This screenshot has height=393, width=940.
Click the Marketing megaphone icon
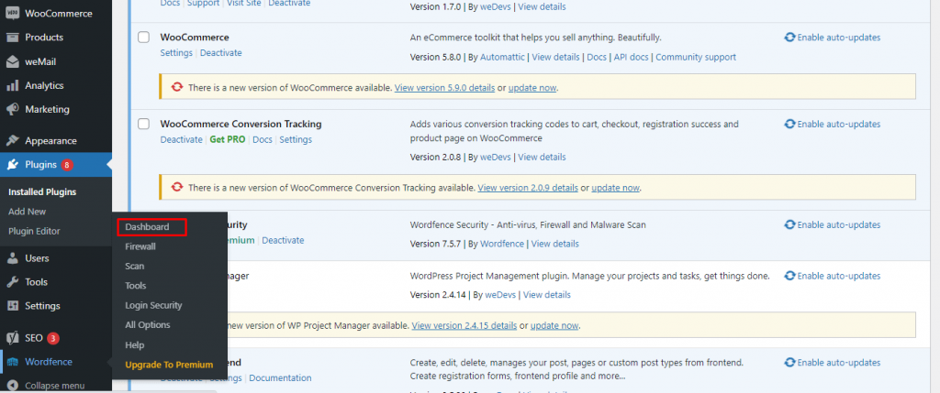[x=13, y=109]
